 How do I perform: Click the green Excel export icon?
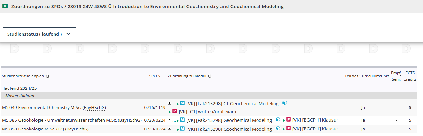tap(5, 7)
